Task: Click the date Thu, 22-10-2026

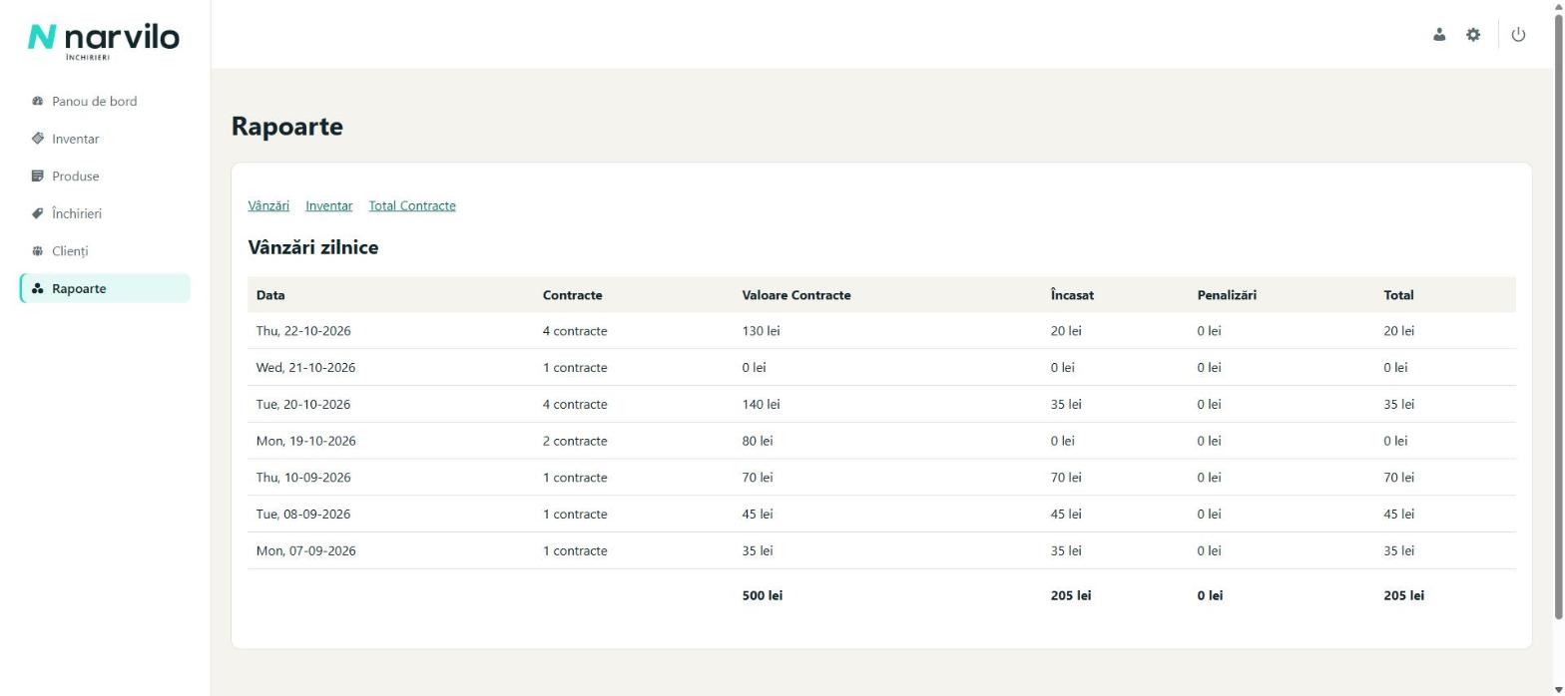Action: pyautogui.click(x=303, y=331)
